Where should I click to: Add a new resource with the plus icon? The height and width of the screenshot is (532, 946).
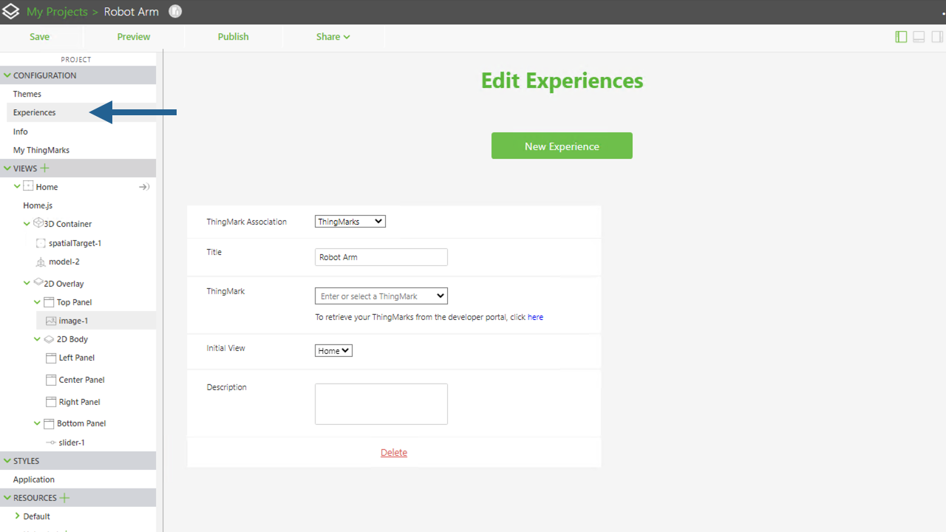[64, 498]
